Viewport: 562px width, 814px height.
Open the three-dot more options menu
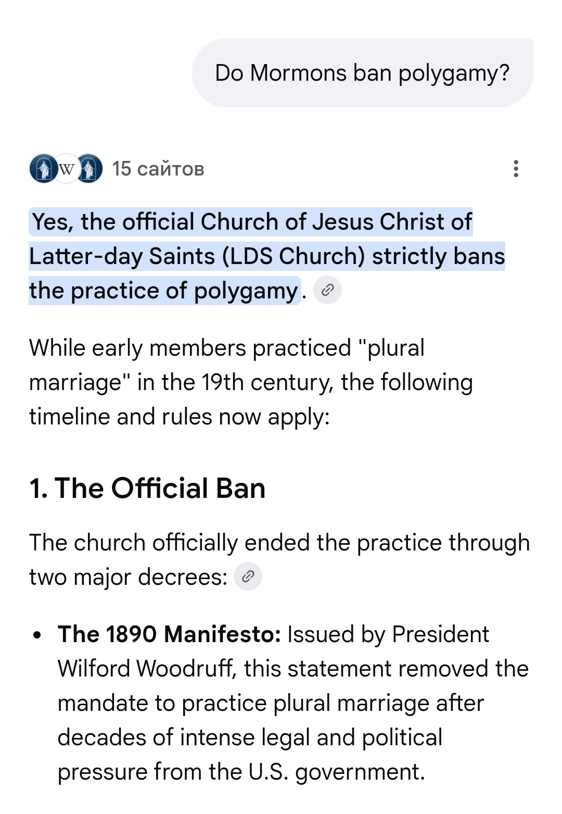coord(516,169)
